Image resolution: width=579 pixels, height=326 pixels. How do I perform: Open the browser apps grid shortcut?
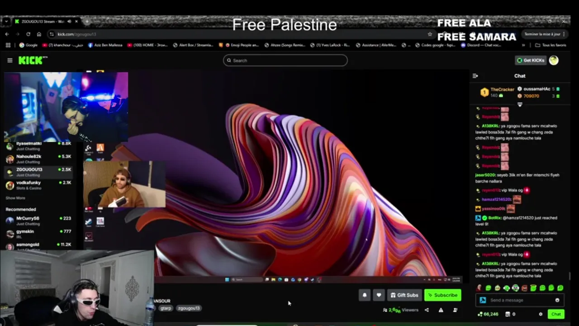pos(8,45)
